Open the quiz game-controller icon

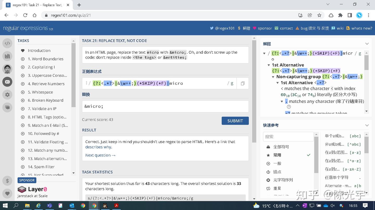pyautogui.click(x=7, y=82)
